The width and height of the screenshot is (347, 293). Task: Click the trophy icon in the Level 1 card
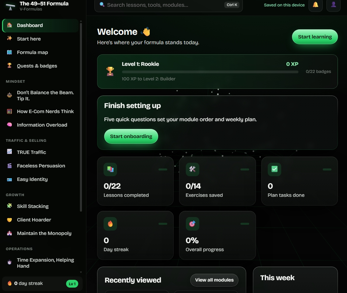pyautogui.click(x=110, y=71)
